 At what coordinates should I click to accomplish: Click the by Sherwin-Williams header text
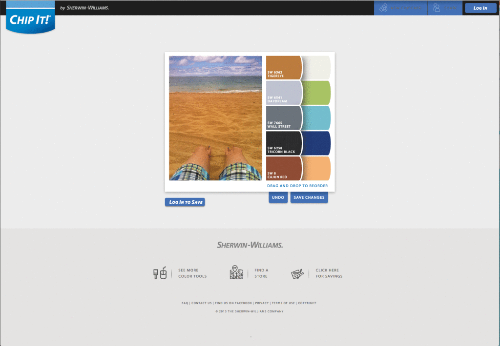[x=84, y=8]
